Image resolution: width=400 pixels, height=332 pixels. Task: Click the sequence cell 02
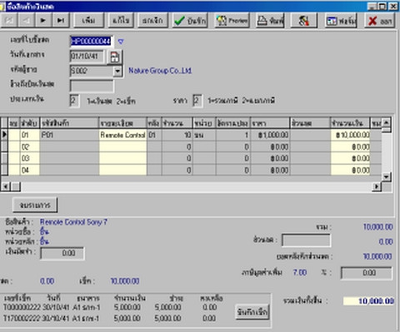coord(30,146)
